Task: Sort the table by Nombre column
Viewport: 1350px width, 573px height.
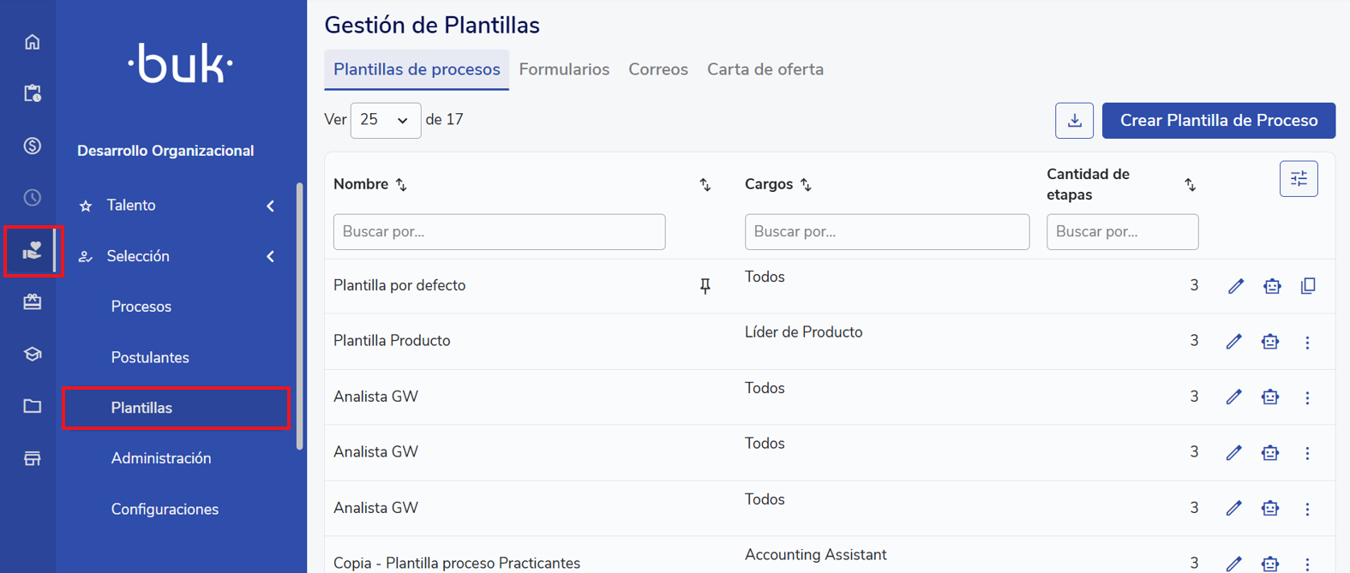Action: 401,185
